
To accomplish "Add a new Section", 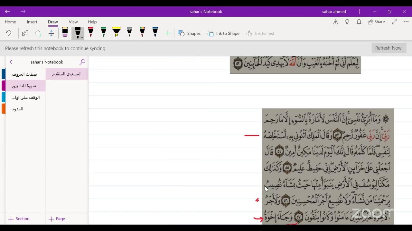I will pyautogui.click(x=19, y=219).
